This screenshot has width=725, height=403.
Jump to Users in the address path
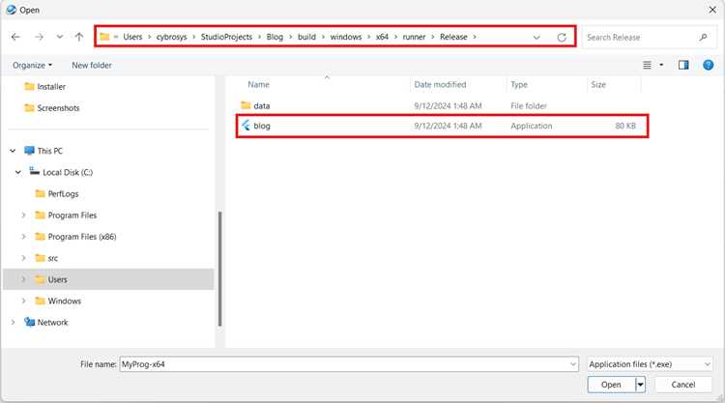pyautogui.click(x=132, y=37)
